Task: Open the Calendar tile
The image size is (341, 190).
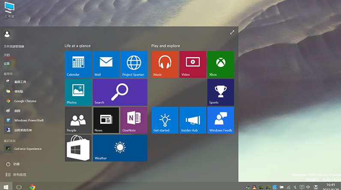Action: point(78,64)
